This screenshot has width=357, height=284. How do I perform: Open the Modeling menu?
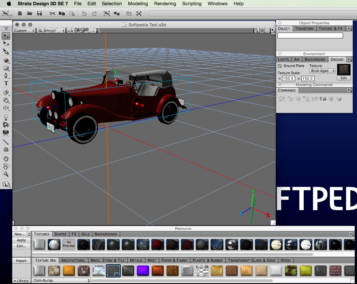point(138,4)
